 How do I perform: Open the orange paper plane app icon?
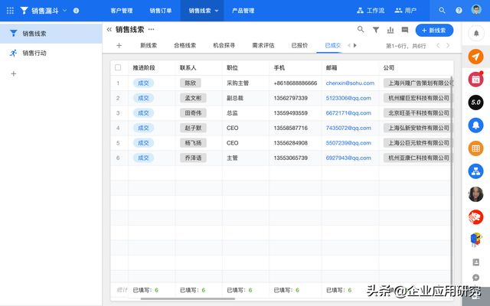(x=476, y=57)
